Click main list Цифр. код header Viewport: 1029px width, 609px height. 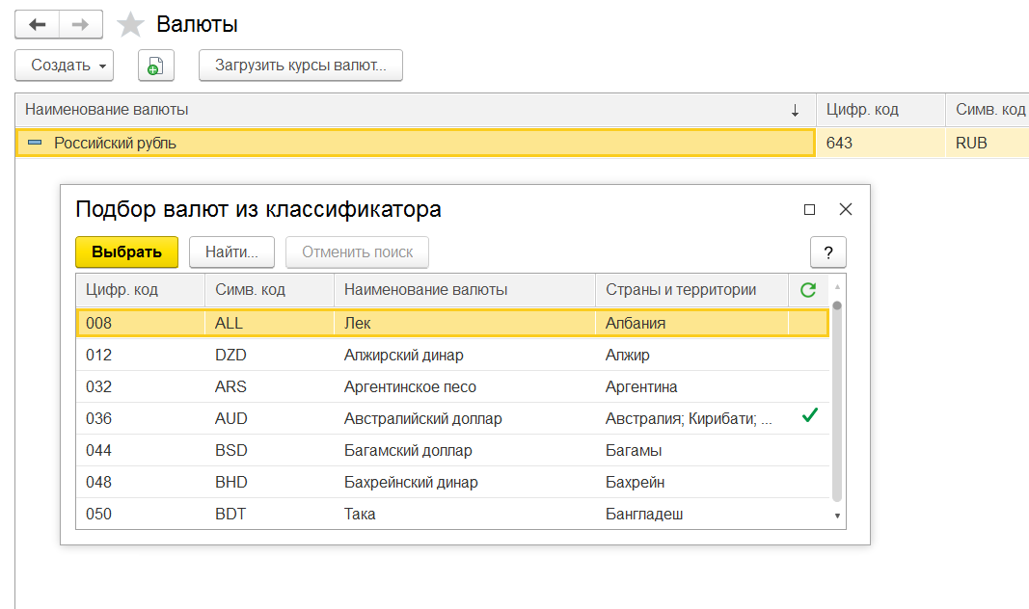click(880, 110)
